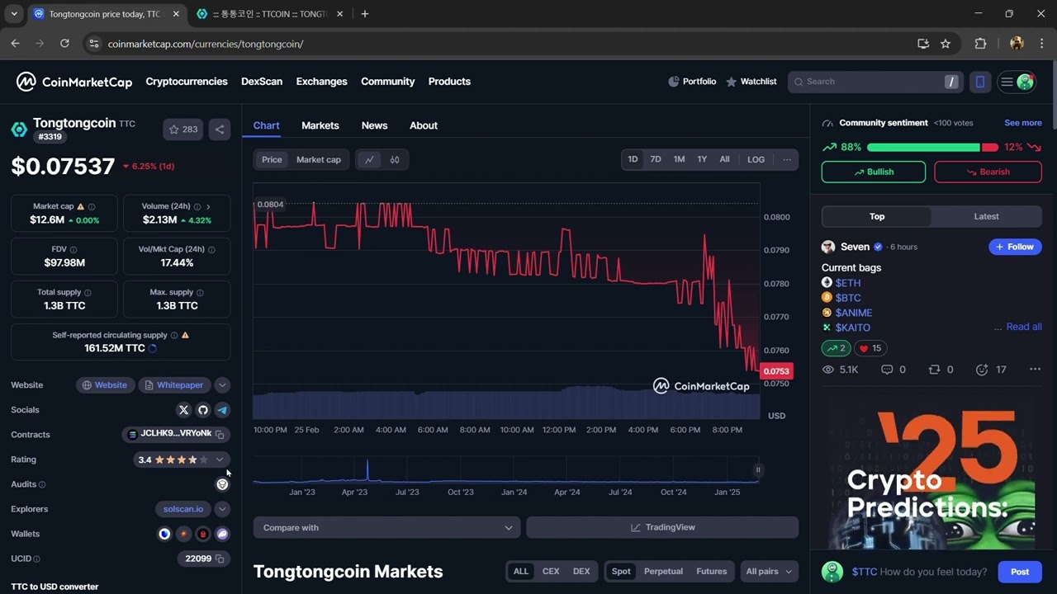The height and width of the screenshot is (594, 1057).
Task: Open Cryptocurrencies nav menu
Action: (x=187, y=82)
